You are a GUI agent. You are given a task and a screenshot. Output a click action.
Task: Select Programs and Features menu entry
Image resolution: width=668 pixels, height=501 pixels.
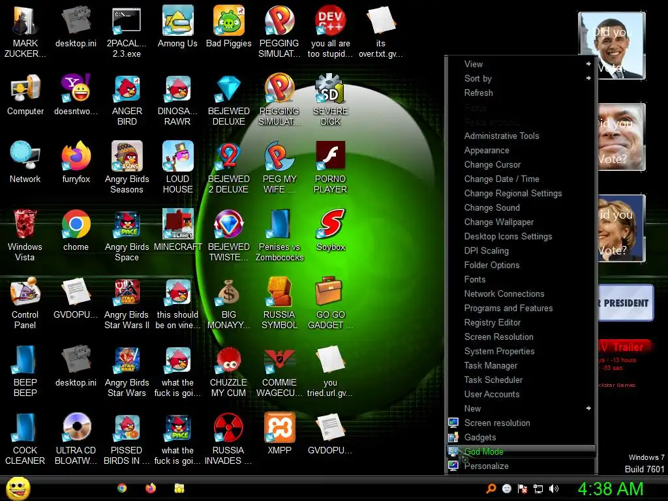coord(521,308)
